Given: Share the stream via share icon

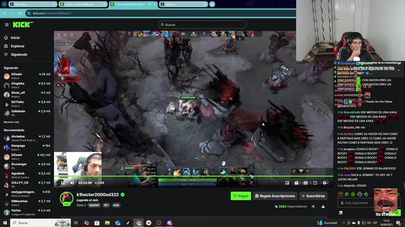Looking at the screenshot, I should point(313,207).
